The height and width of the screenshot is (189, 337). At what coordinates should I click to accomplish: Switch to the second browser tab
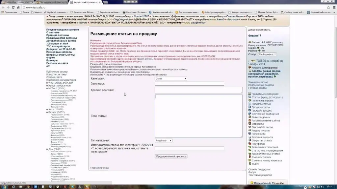click(x=52, y=2)
